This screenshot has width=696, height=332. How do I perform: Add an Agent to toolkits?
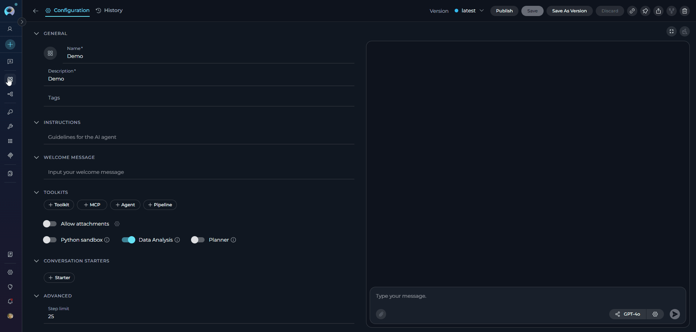125,205
